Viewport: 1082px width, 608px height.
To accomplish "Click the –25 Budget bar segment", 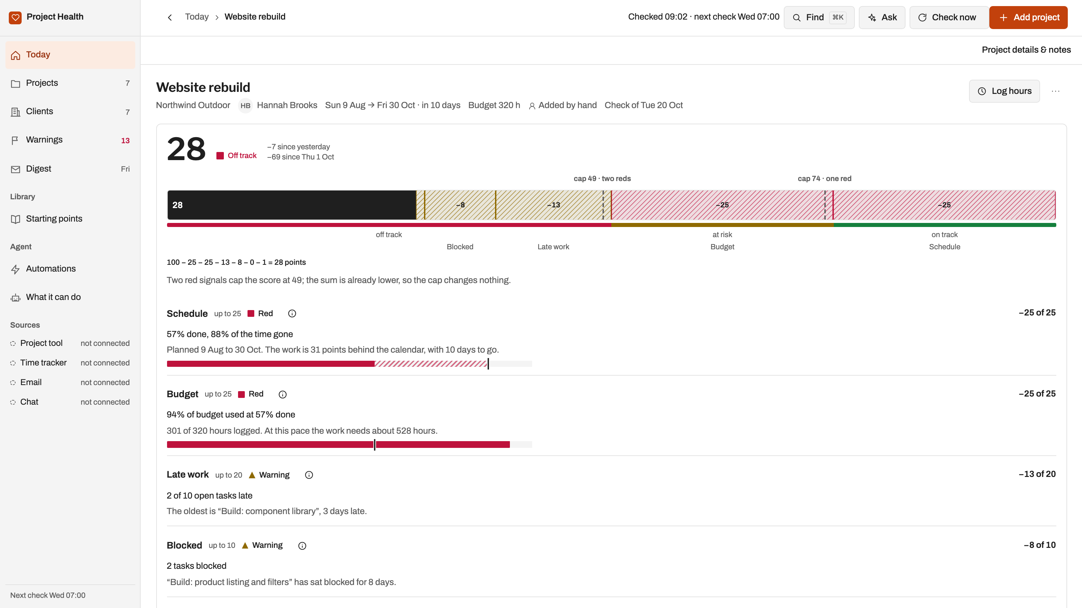I will click(x=722, y=205).
